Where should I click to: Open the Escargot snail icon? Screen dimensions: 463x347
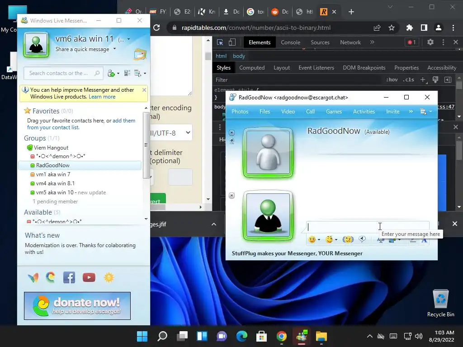(x=51, y=277)
